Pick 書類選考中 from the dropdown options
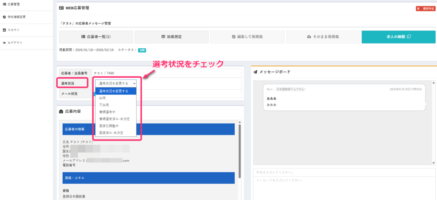The height and width of the screenshot is (200, 437). tap(107, 112)
